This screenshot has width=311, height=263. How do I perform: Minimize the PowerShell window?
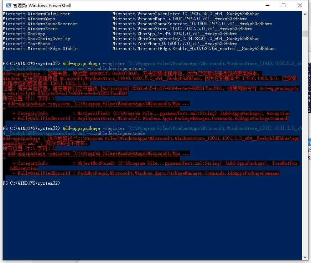click(268, 5)
